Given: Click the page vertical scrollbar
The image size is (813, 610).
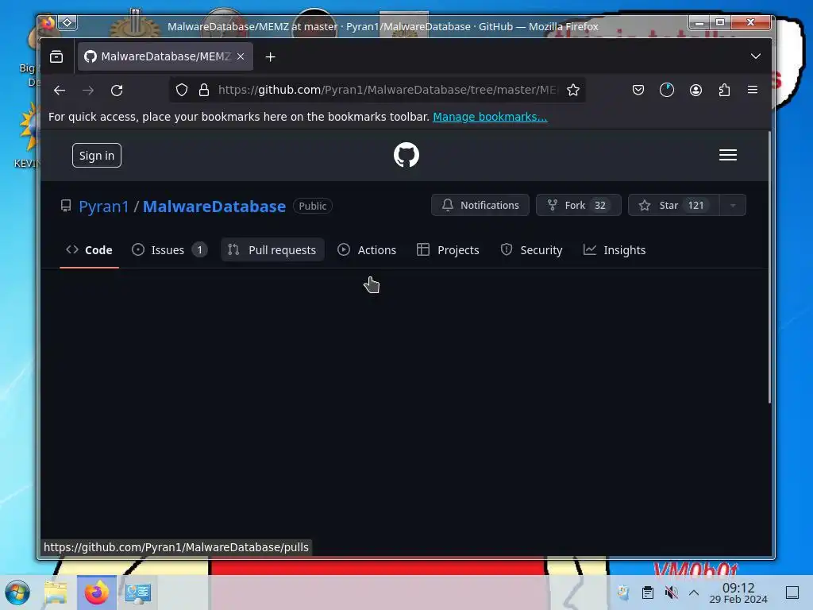Looking at the screenshot, I should pos(769,267).
